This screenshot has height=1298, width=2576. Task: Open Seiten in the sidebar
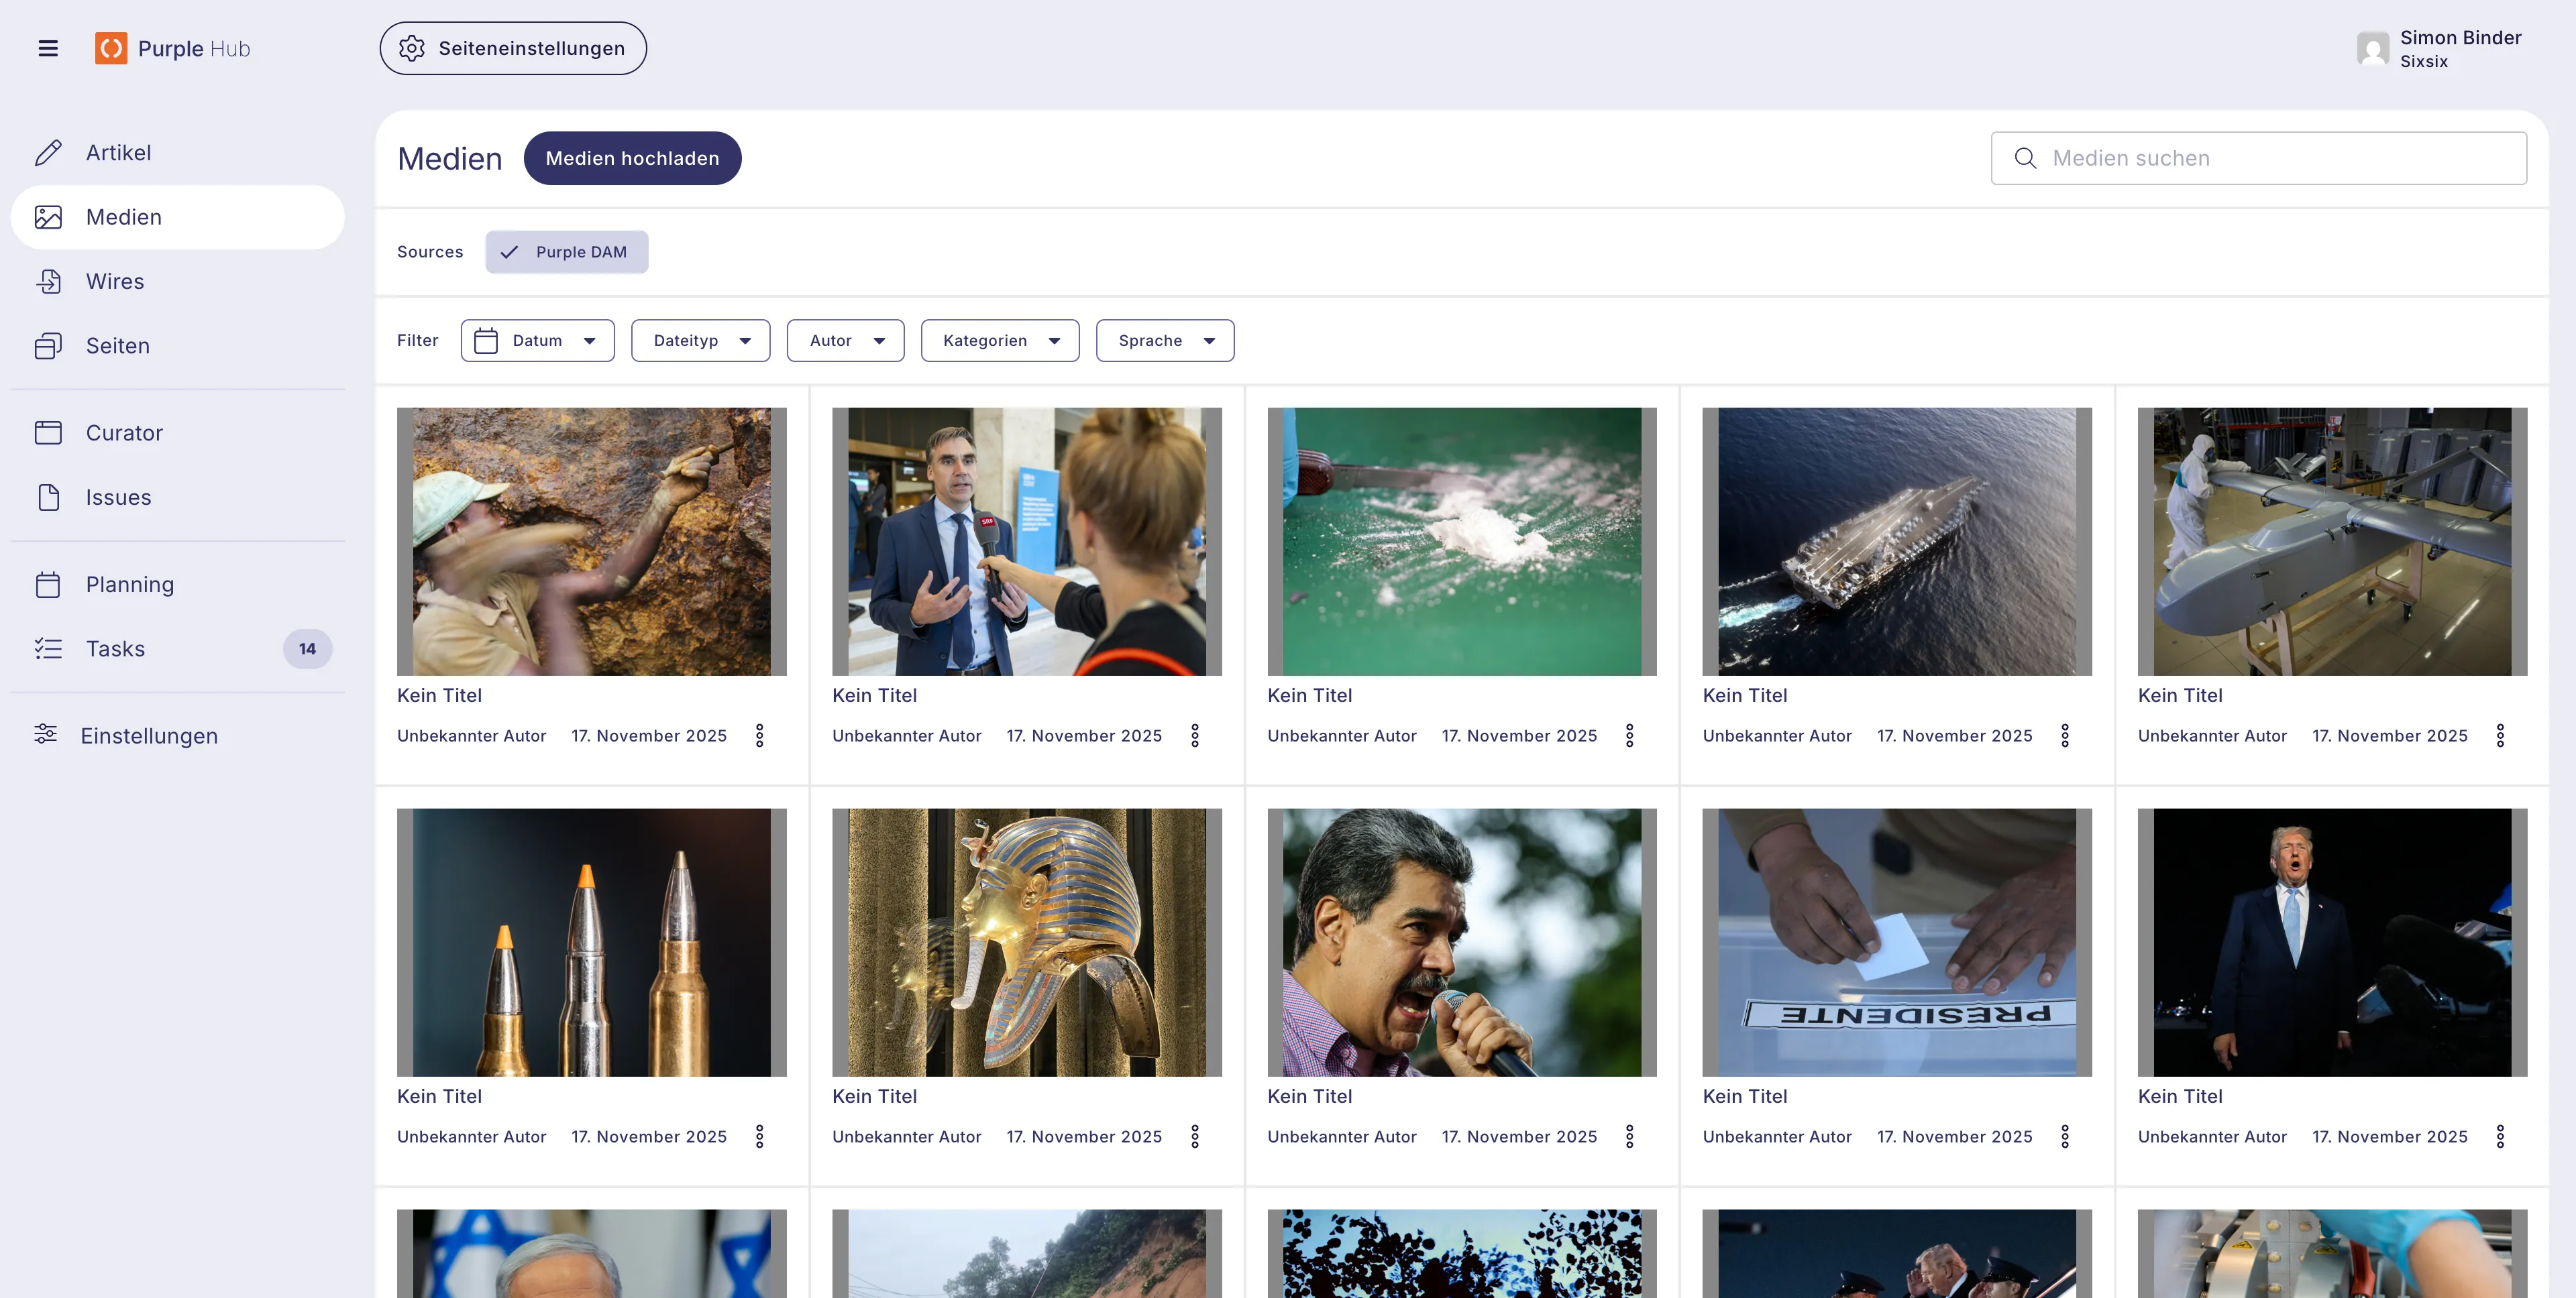tap(178, 346)
